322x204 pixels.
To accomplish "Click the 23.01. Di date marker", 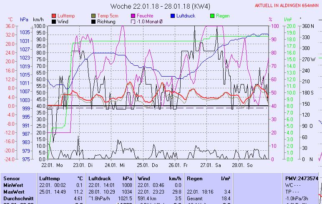I will (86, 165).
